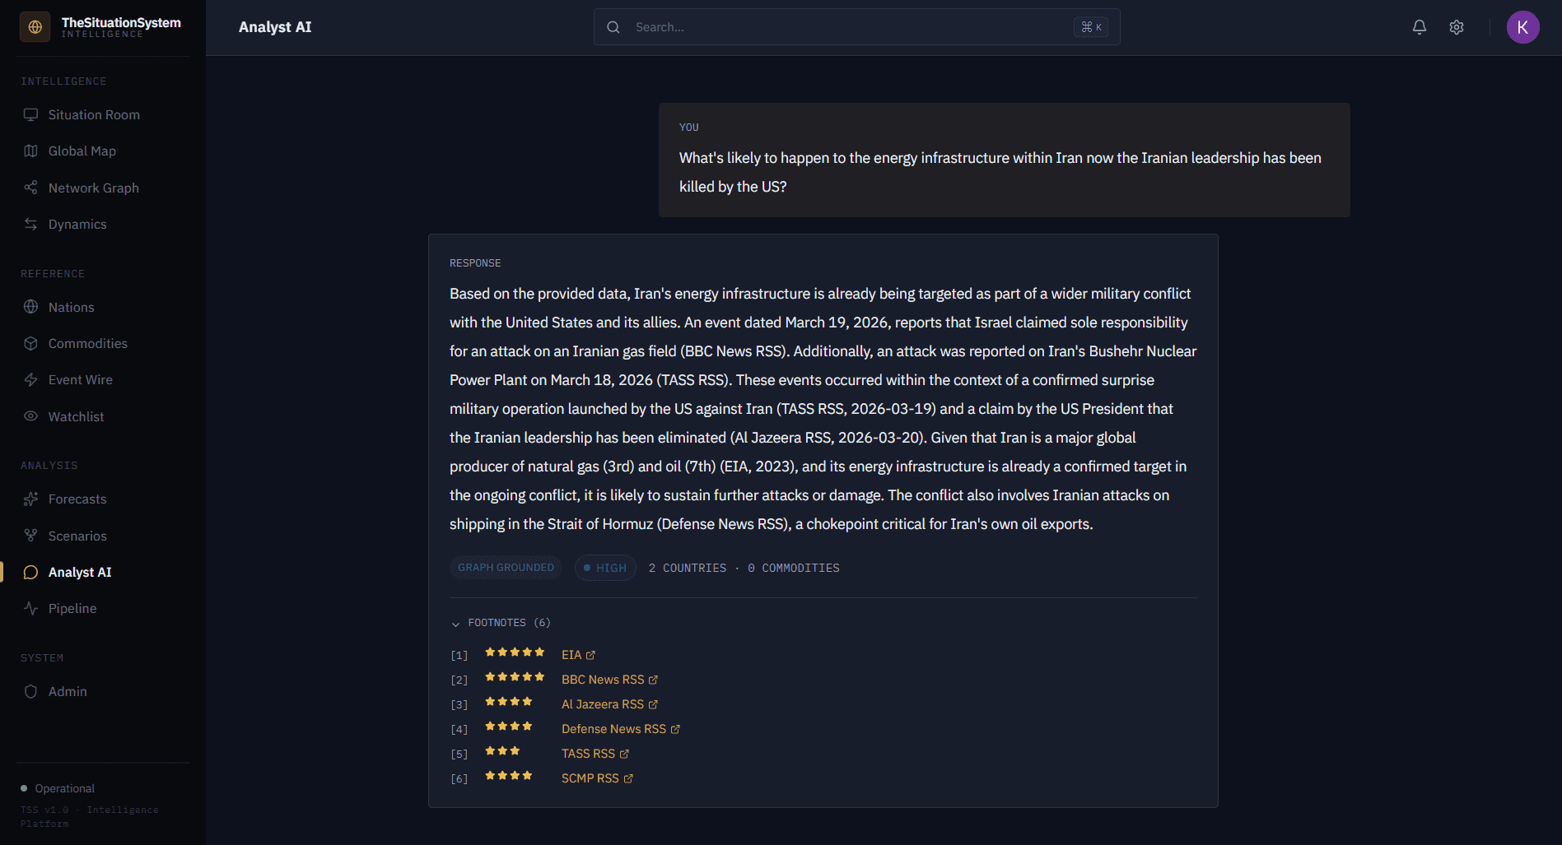
Task: Click the Admin shield icon
Action: click(30, 691)
